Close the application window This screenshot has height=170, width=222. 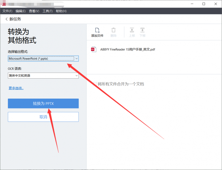(x=215, y=4)
